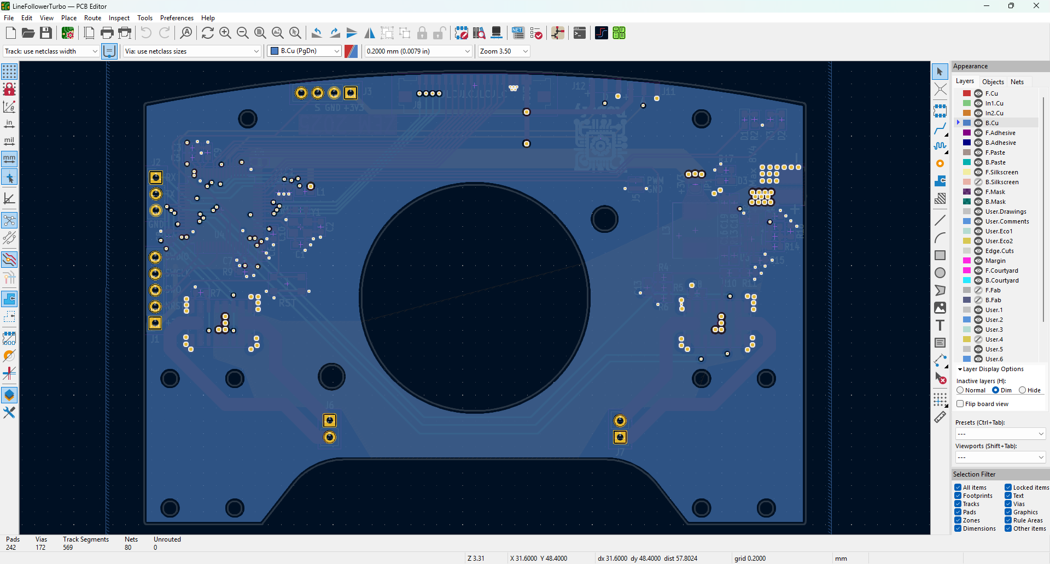Screen dimensions: 1050x564
Task: Enable the Flip board view checkbox
Action: tap(960, 404)
